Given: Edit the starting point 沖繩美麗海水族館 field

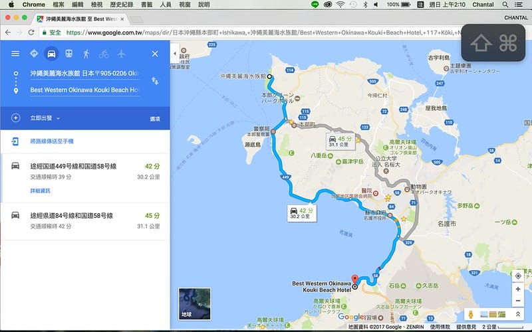Looking at the screenshot, I should 84,73.
